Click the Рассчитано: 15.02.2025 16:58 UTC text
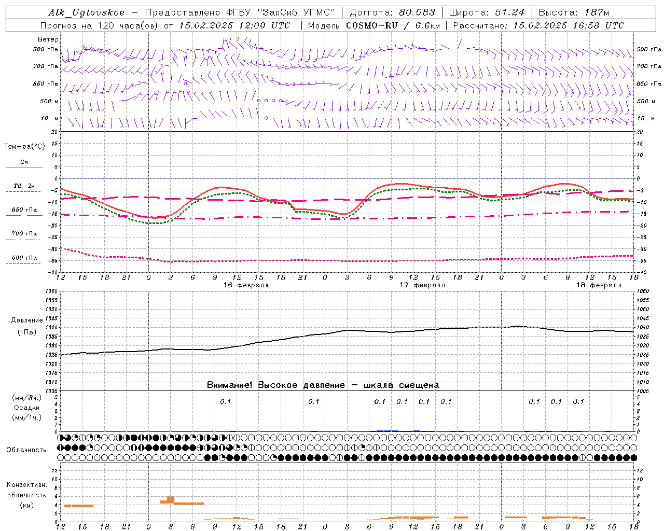This screenshot has width=664, height=531. pyautogui.click(x=538, y=25)
